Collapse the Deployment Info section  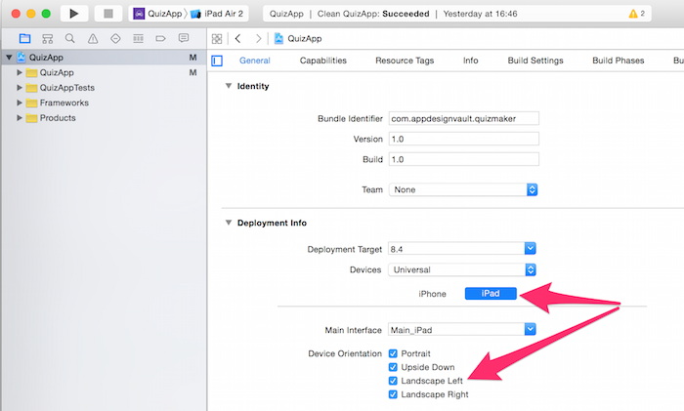(x=228, y=223)
